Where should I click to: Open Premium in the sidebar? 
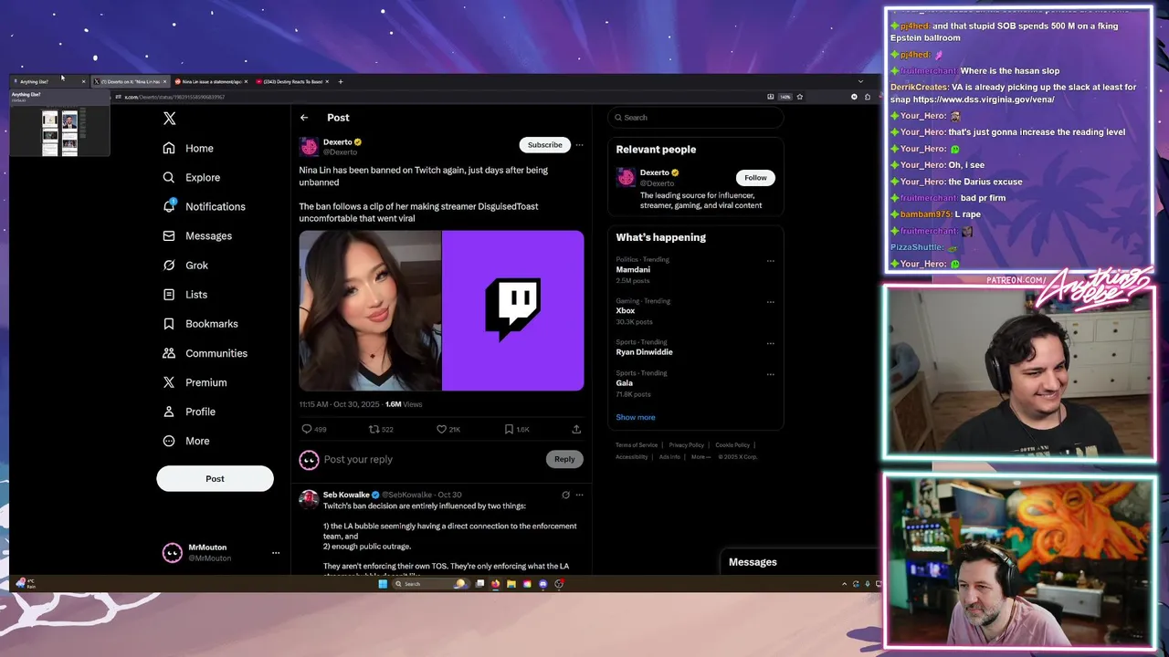click(195, 382)
